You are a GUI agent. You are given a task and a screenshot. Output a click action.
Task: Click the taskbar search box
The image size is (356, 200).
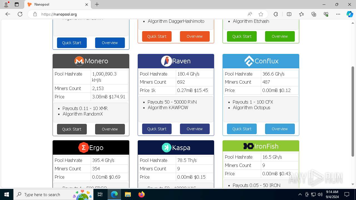(x=53, y=194)
